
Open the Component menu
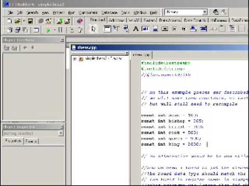click(x=88, y=12)
